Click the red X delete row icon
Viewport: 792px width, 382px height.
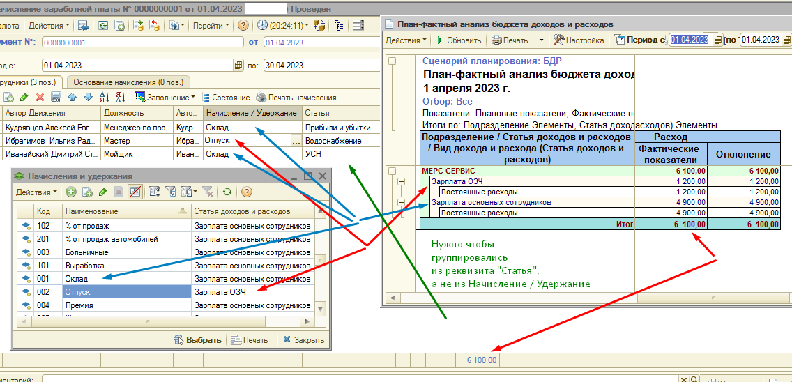(x=40, y=98)
